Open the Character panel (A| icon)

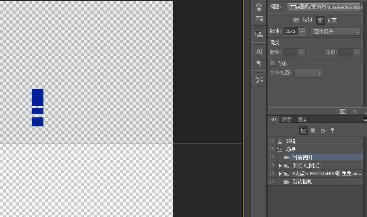(x=259, y=52)
